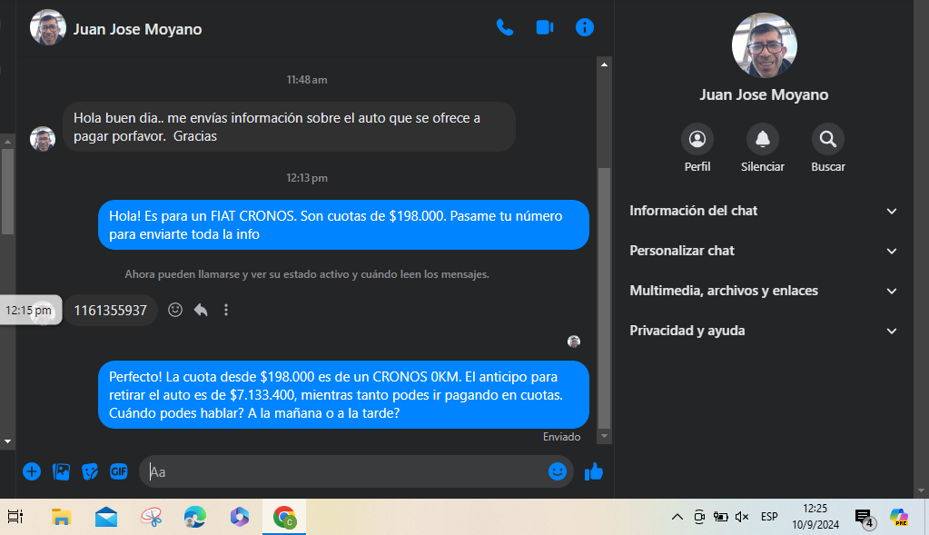This screenshot has height=535, width=929.
Task: Attach a photo with the image icon
Action: coord(61,471)
